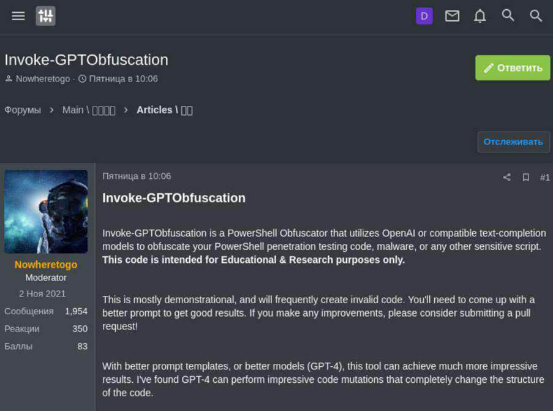The image size is (553, 411).
Task: Click the post timestamp above the heading
Action: tap(137, 176)
